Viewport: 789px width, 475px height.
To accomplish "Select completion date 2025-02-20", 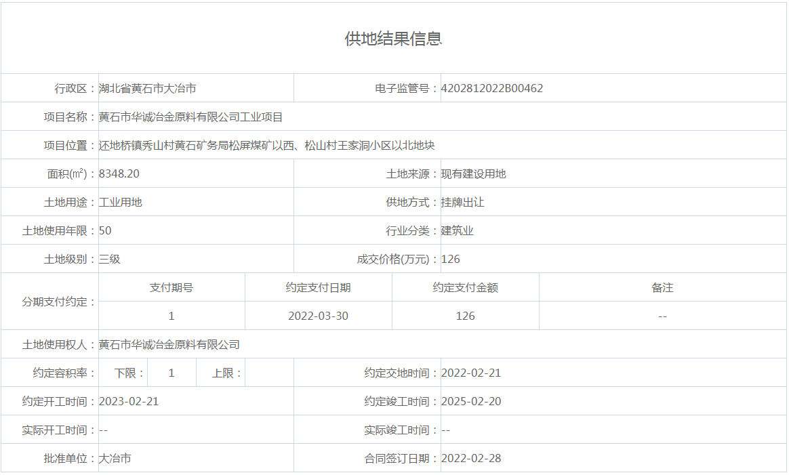I will point(471,402).
